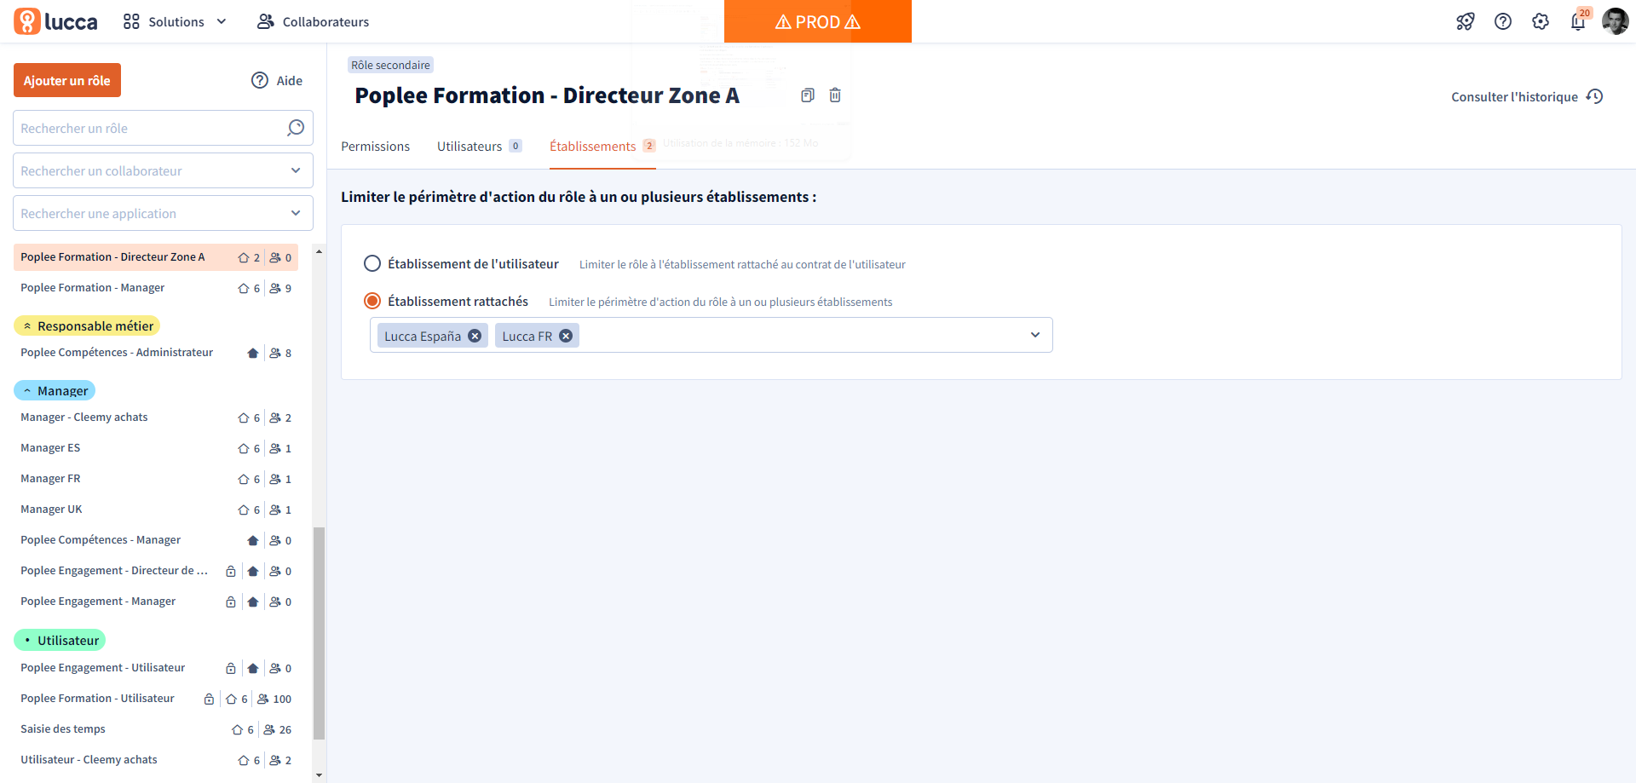Open the help question mark icon in header
Screen dimensions: 1636x783
(x=1503, y=21)
